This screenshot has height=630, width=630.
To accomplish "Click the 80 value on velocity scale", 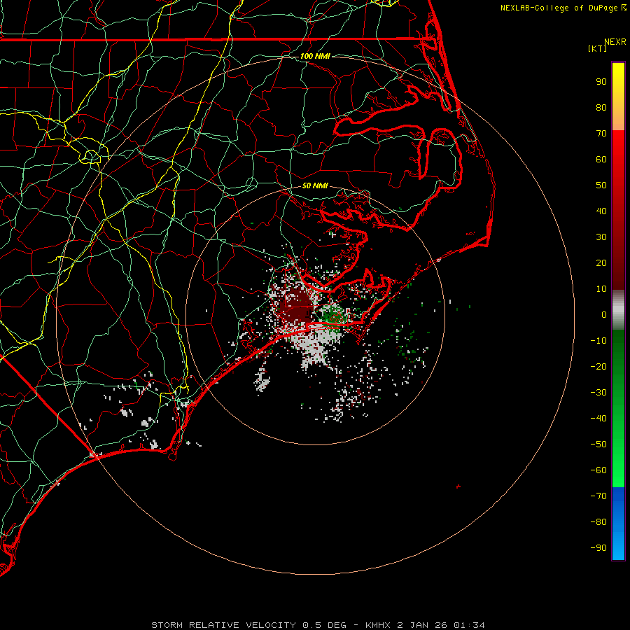I will 601,107.
